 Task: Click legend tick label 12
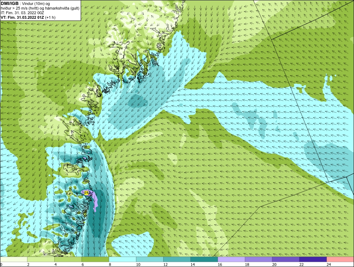tap(165, 265)
